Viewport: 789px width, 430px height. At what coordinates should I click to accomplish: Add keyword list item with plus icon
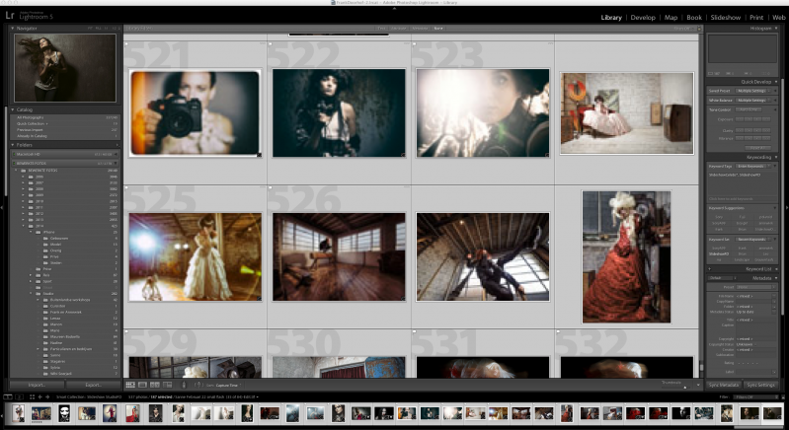(709, 269)
